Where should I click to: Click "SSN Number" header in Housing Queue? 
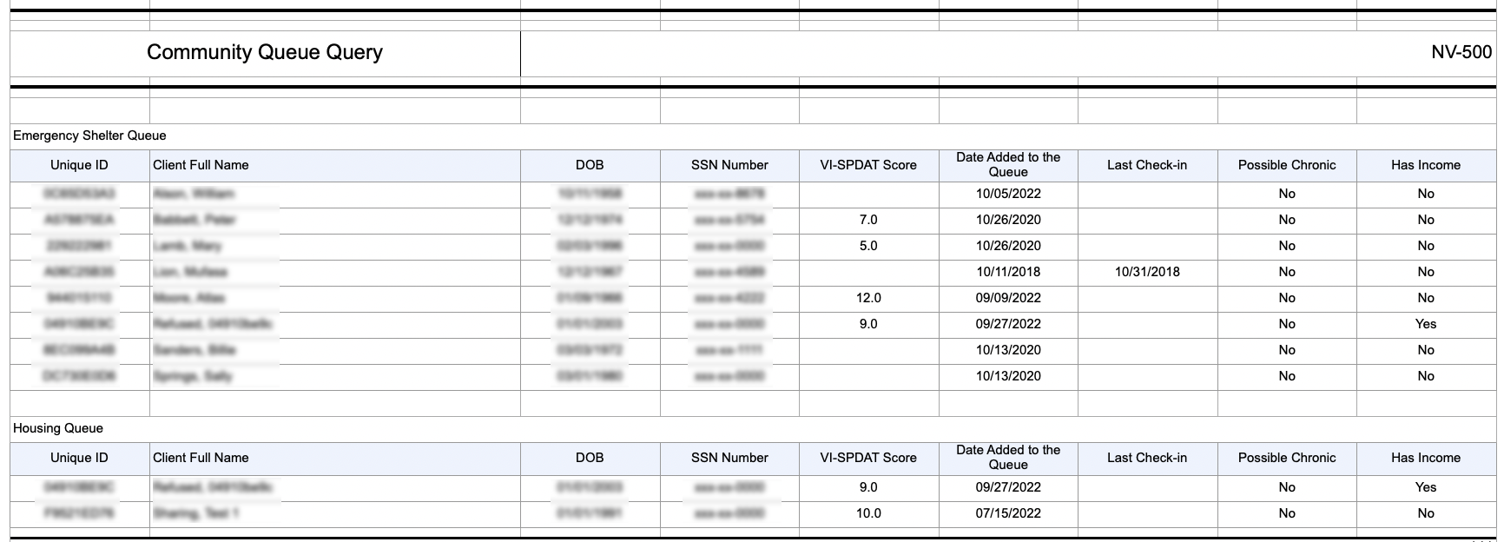pyautogui.click(x=729, y=458)
